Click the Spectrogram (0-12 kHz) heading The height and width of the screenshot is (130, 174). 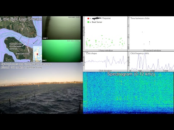point(131,74)
